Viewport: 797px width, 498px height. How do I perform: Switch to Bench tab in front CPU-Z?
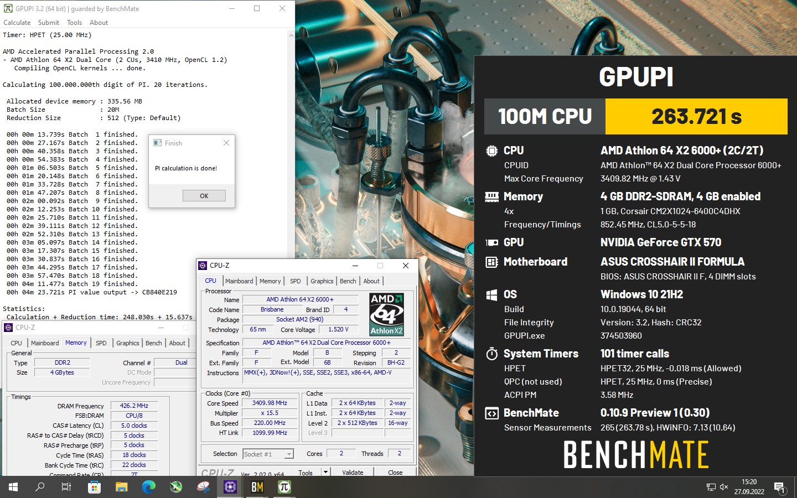[348, 281]
